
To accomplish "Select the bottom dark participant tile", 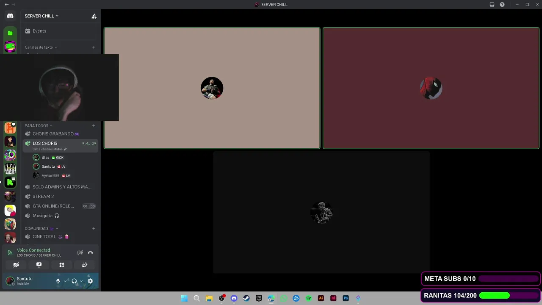I will [x=321, y=212].
